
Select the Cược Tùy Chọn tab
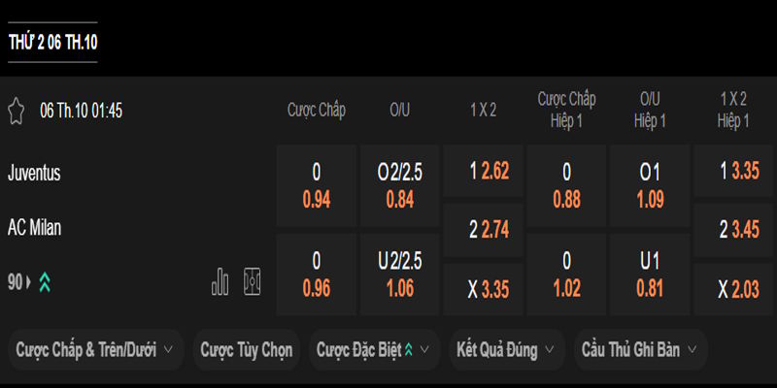click(x=246, y=350)
